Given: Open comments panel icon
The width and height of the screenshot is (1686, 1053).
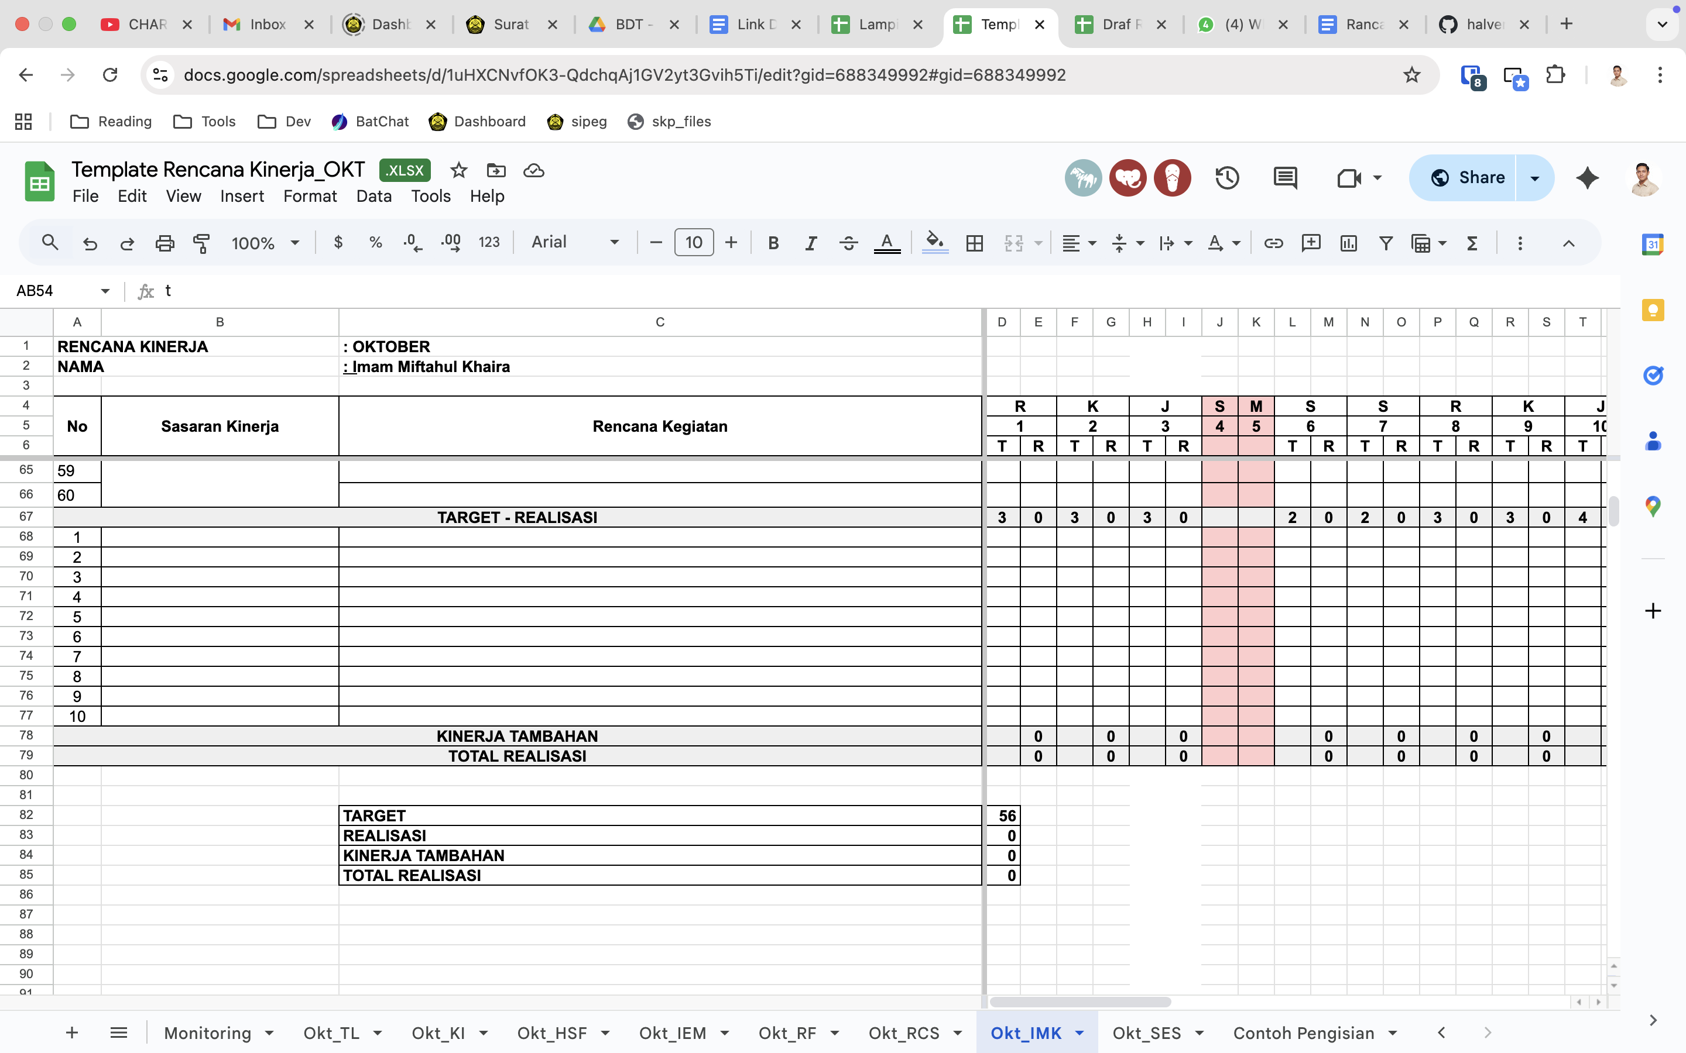Looking at the screenshot, I should coord(1285,178).
